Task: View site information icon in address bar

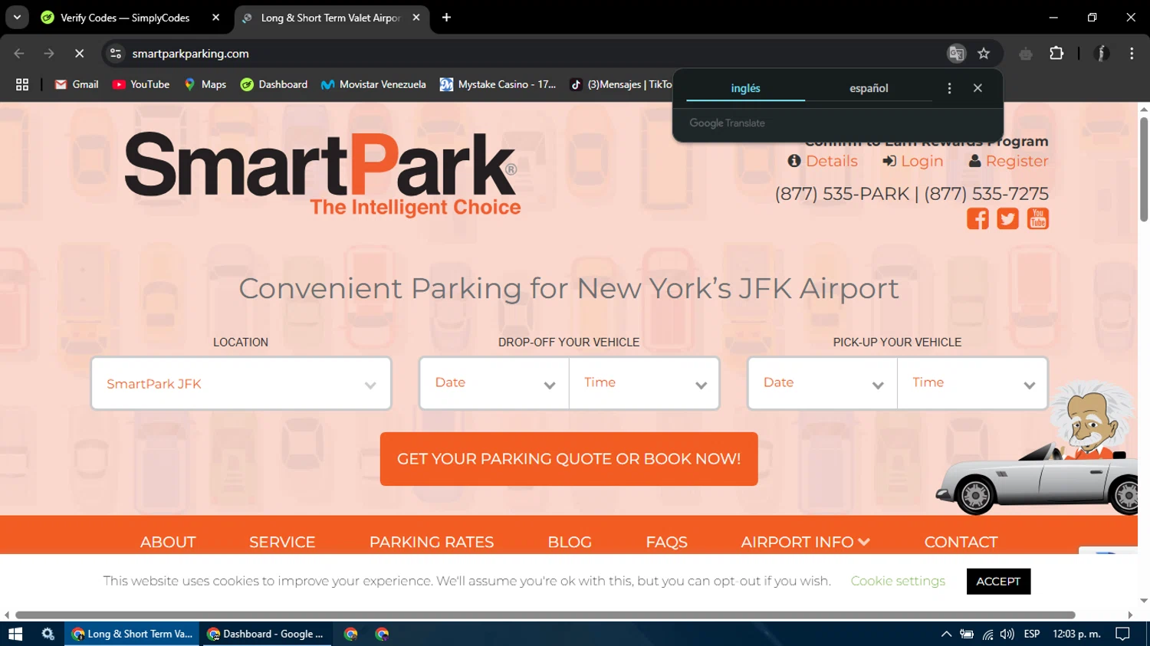Action: 116,54
